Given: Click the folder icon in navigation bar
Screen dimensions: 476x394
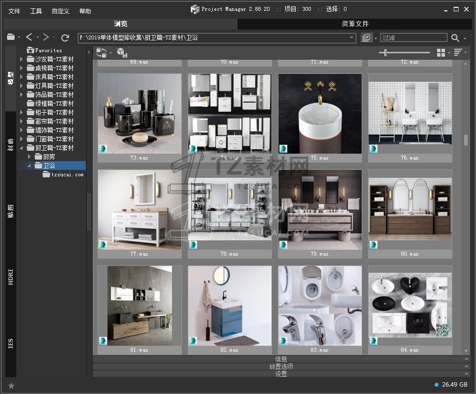Looking at the screenshot, I should tap(11, 37).
